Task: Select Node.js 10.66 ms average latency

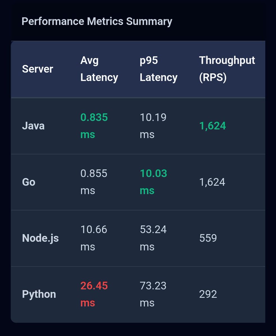Action: pyautogui.click(x=94, y=238)
